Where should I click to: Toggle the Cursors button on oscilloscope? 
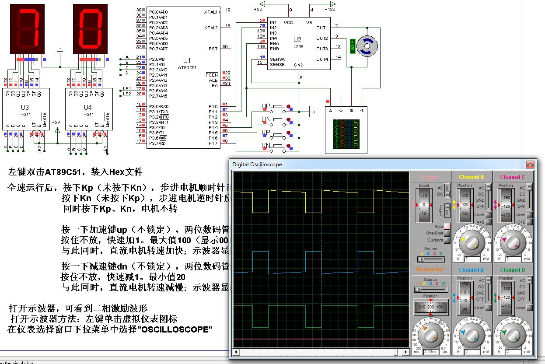[x=447, y=240]
